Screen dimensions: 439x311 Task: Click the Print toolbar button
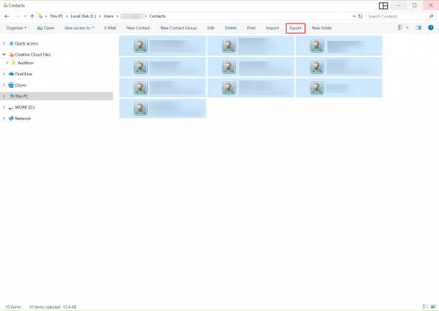251,28
